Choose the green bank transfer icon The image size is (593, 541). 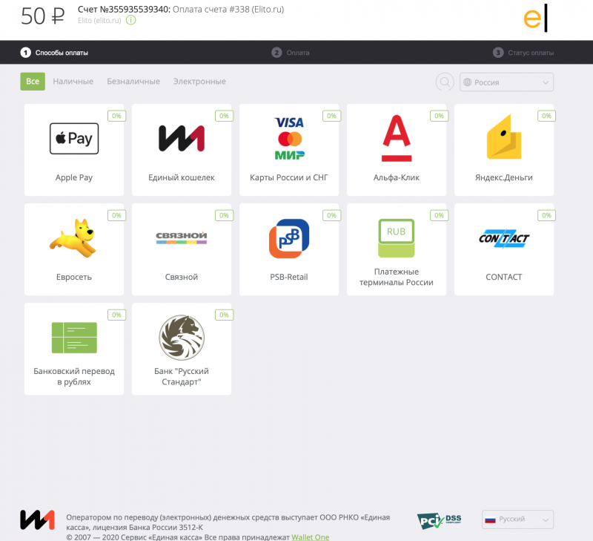74,338
